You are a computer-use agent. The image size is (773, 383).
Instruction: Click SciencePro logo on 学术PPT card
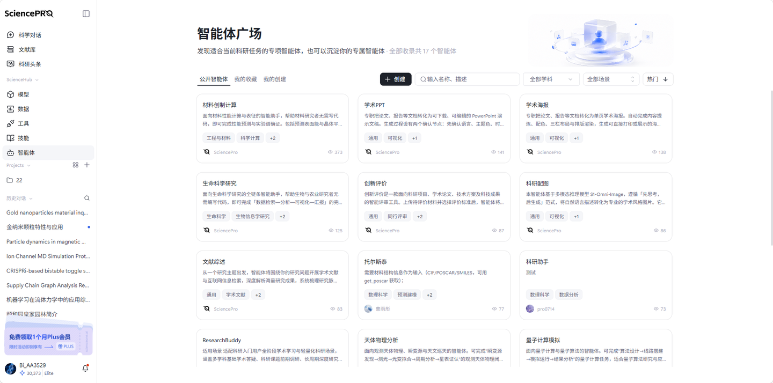click(x=368, y=152)
